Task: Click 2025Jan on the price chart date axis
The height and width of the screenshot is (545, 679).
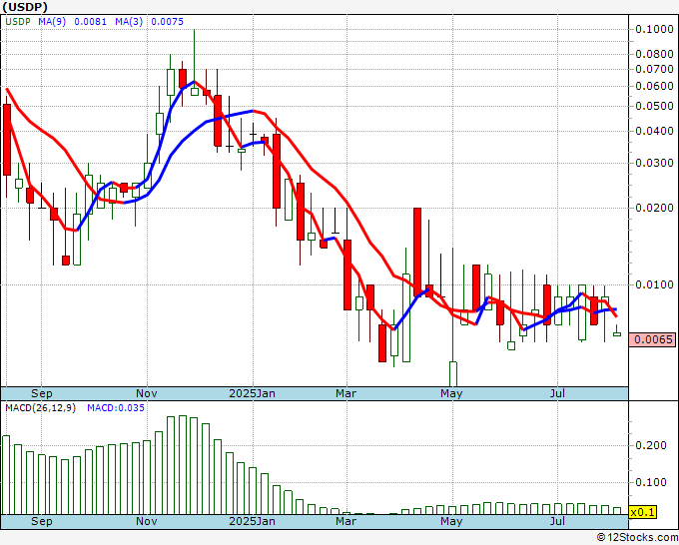Action: click(252, 393)
